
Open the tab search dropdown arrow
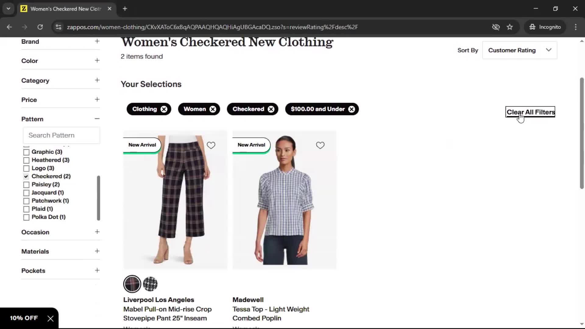pyautogui.click(x=9, y=9)
